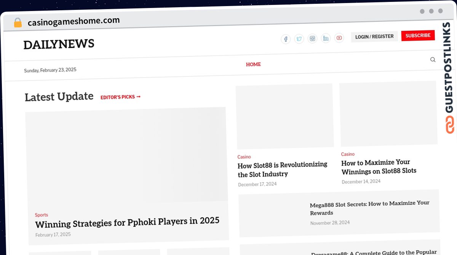Viewport: 457px width, 255px height.
Task: Open the Instagram social icon
Action: coord(312,38)
